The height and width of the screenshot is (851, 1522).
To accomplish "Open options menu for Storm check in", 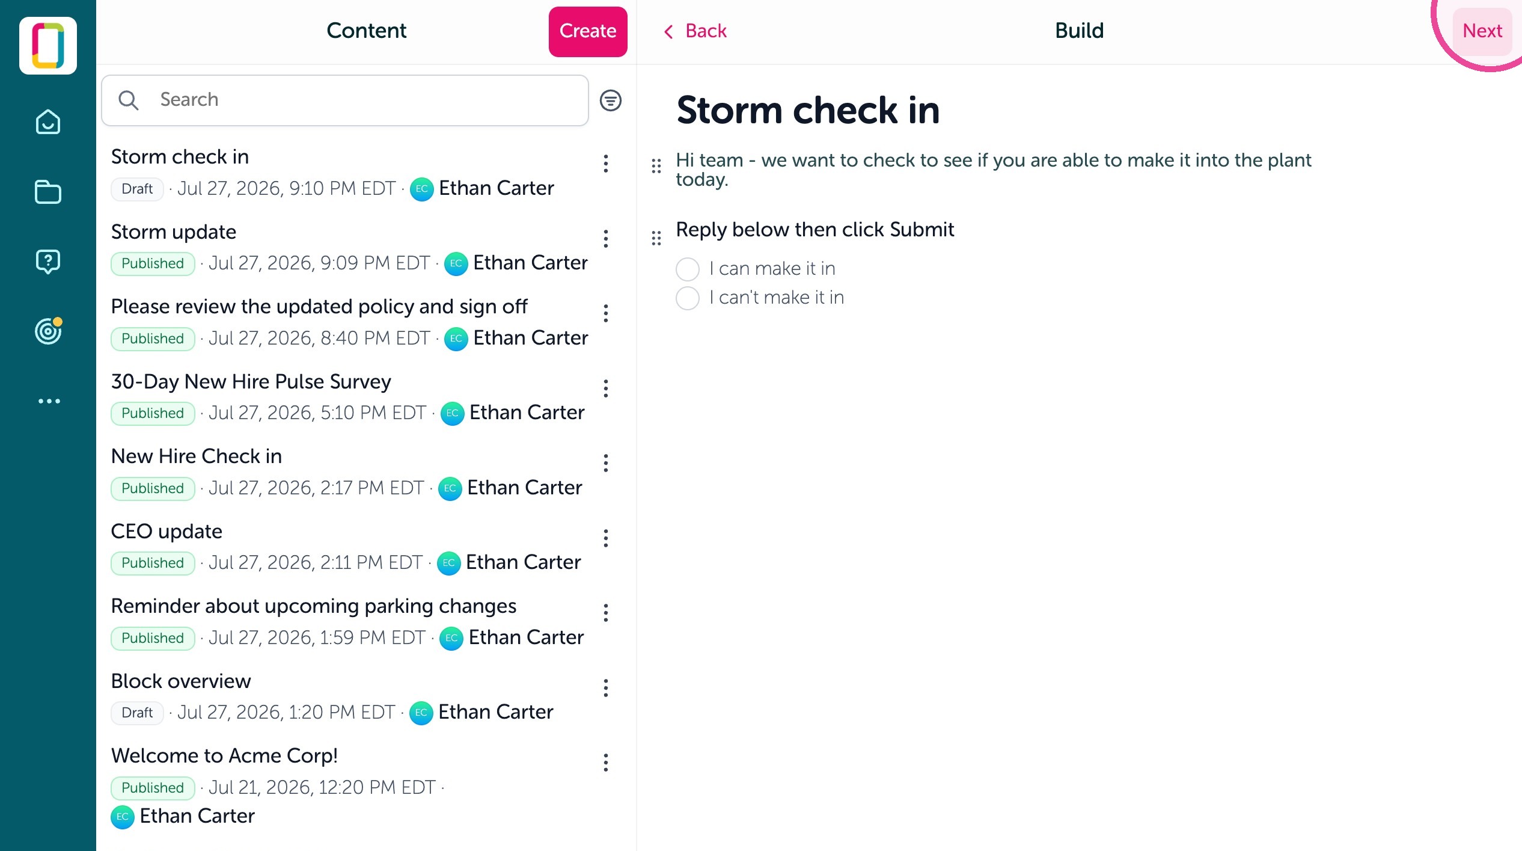I will pos(605,164).
